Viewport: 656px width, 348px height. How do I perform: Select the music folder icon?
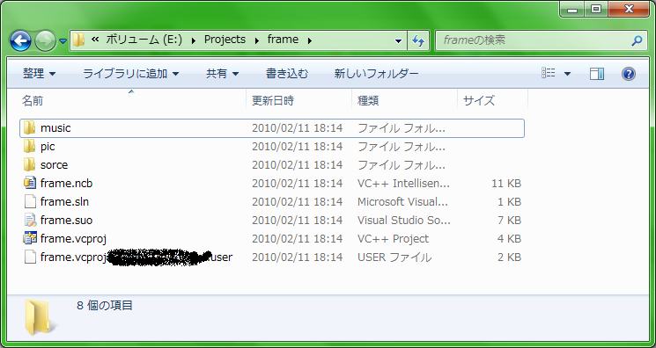point(29,127)
